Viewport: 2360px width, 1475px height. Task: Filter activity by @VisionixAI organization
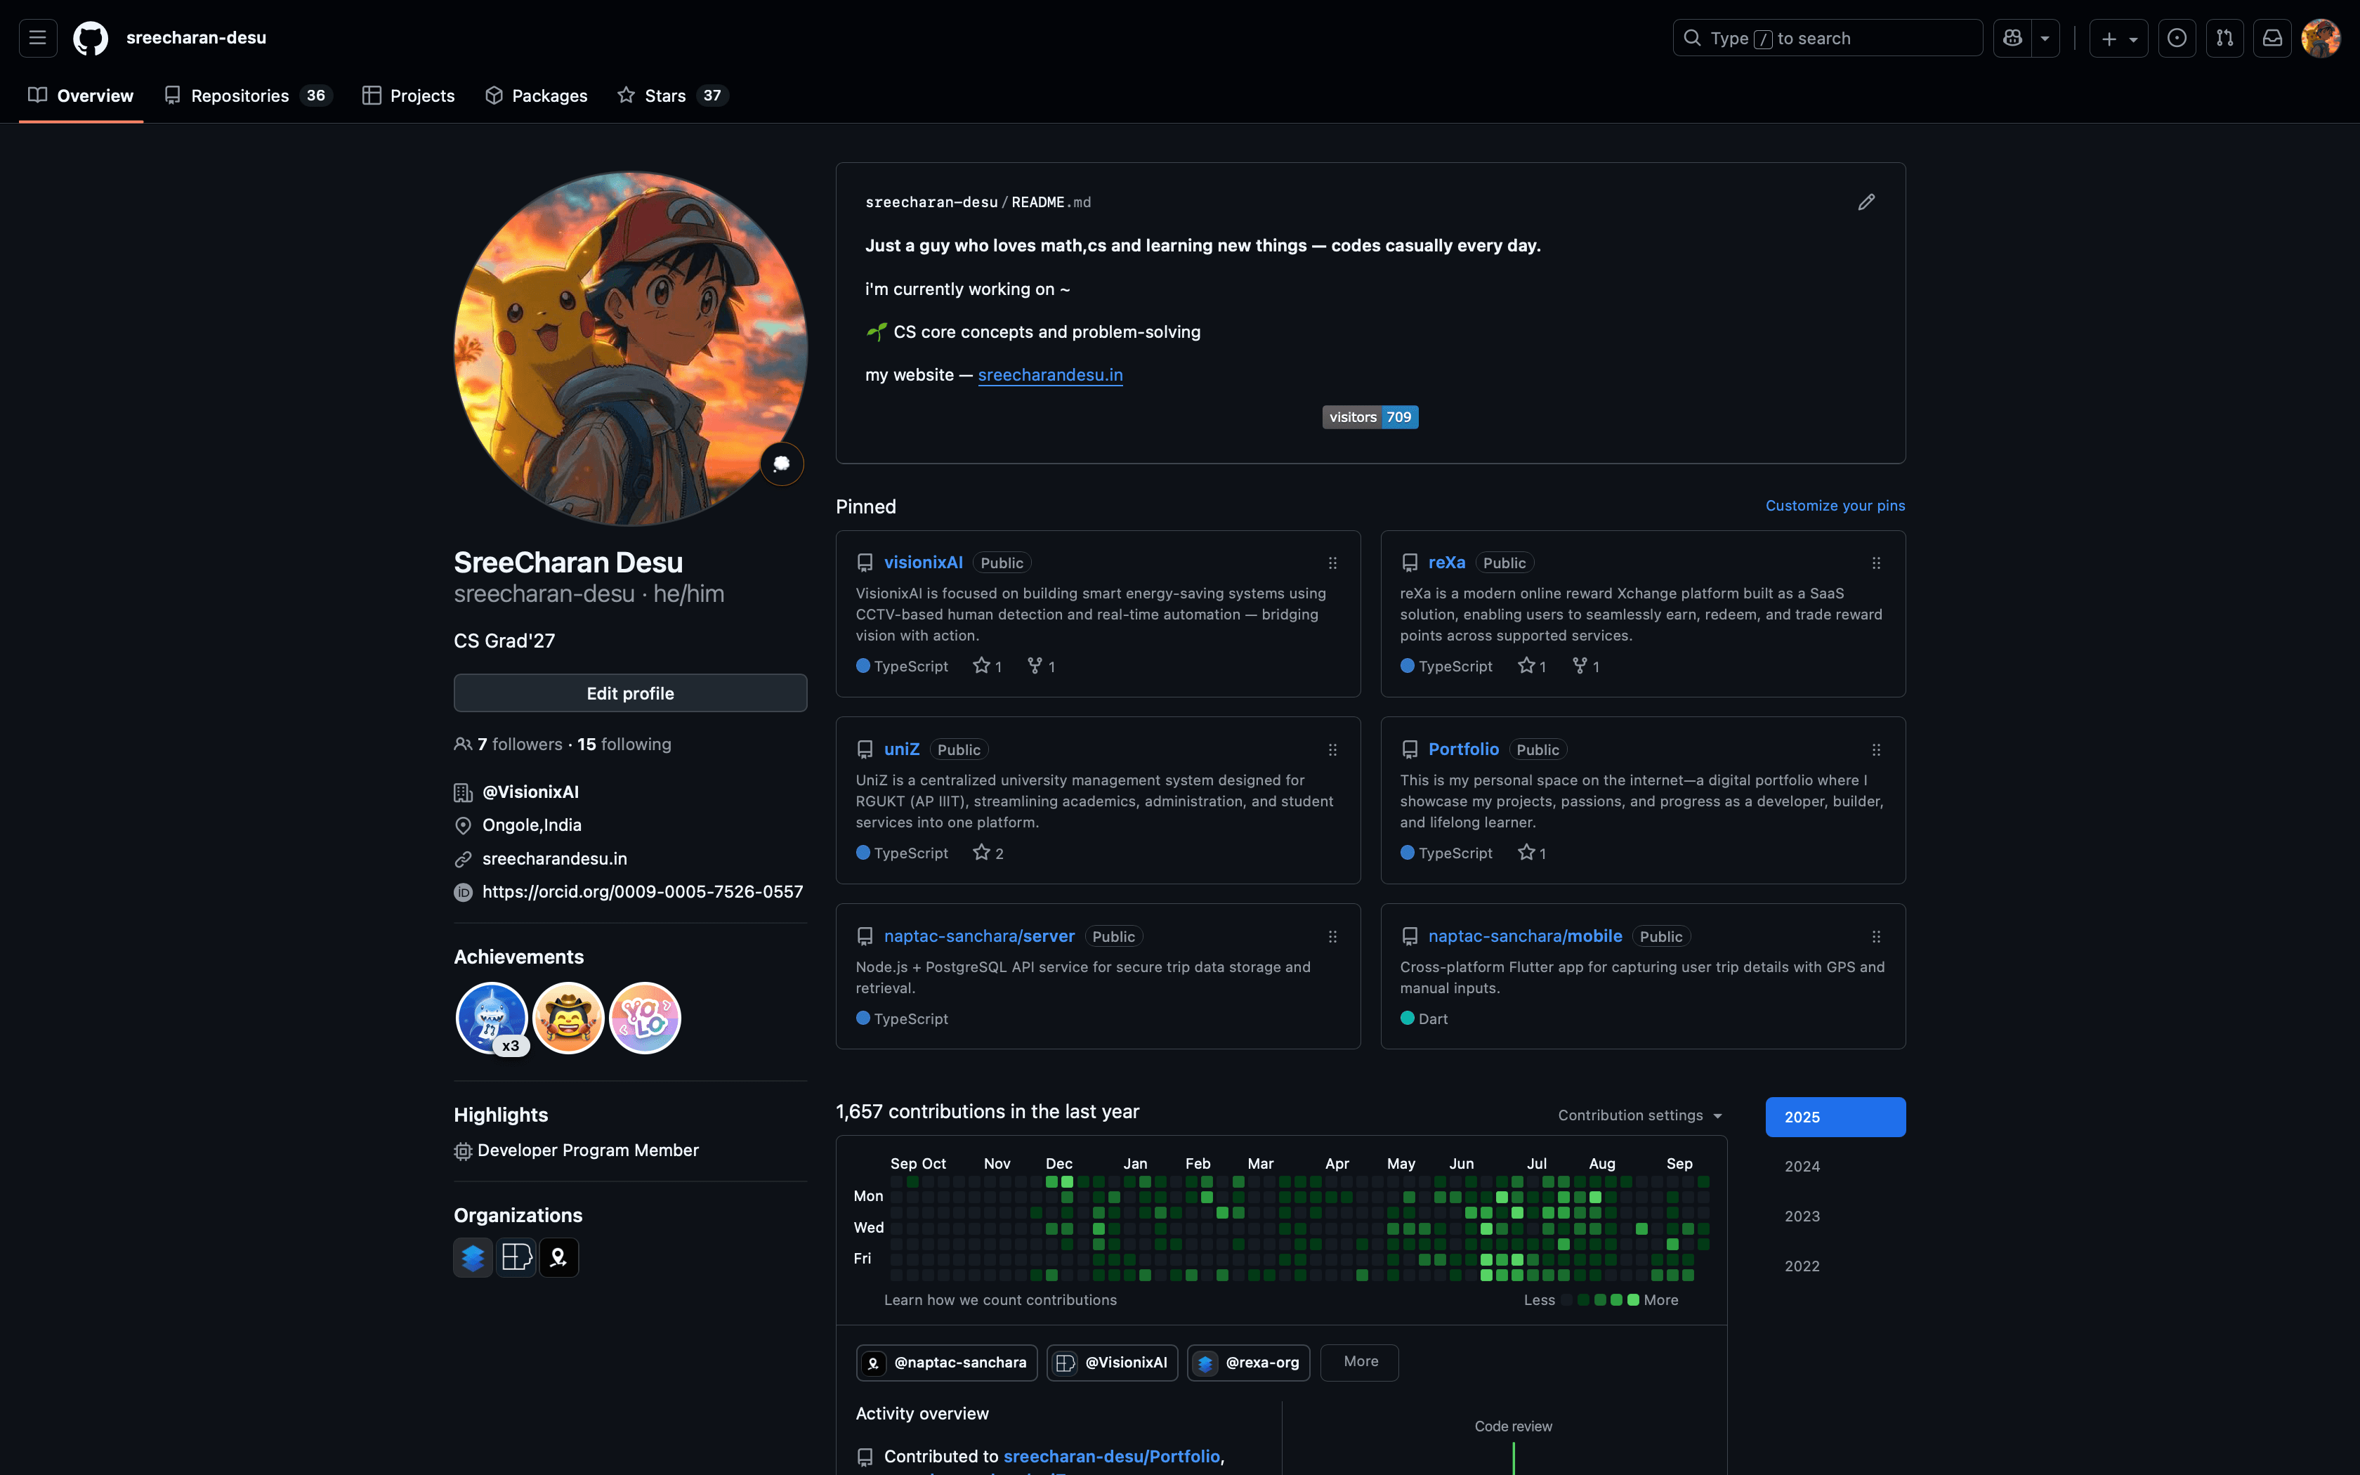[x=1112, y=1363]
